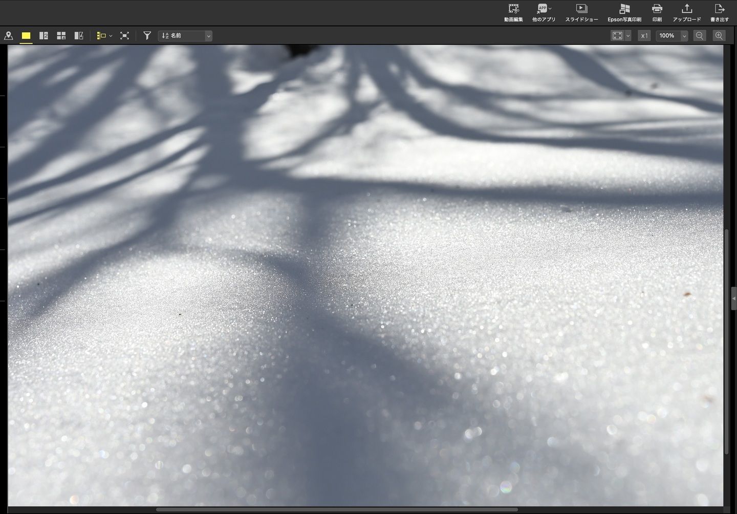Click the 印刷 print icon
737x514 pixels.
pyautogui.click(x=657, y=13)
